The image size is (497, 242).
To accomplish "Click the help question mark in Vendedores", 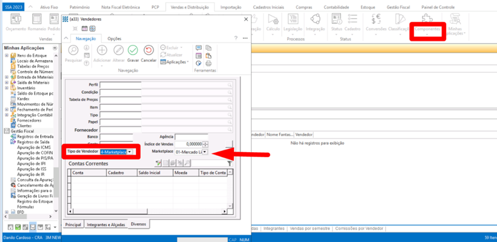I will [x=235, y=38].
